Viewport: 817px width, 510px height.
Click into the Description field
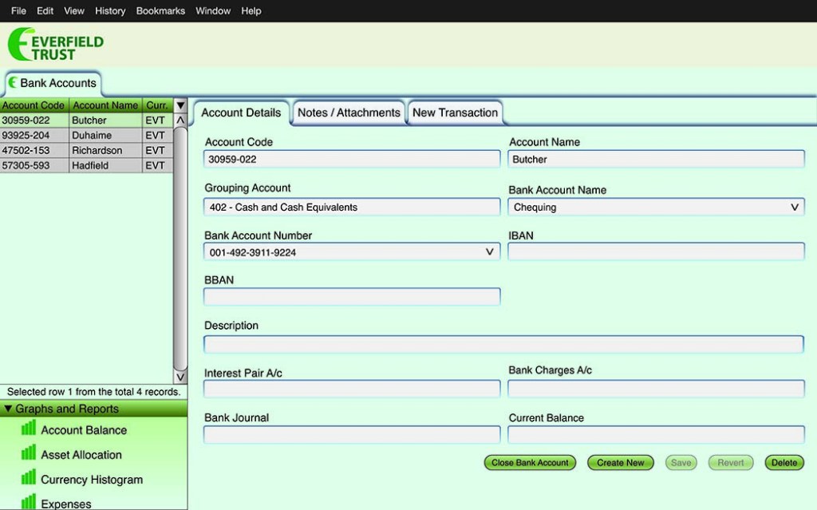click(503, 345)
